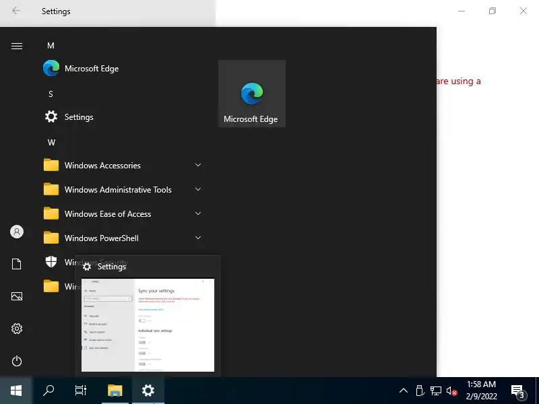Select the Settings window preview thumbnail
This screenshot has width=539, height=404.
click(148, 325)
